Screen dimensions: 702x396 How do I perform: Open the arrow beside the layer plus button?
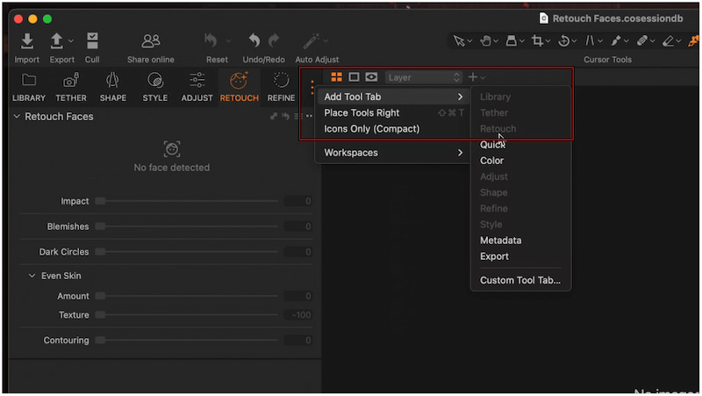point(484,78)
